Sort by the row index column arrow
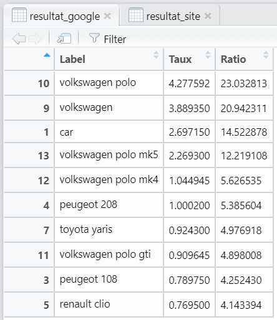The width and height of the screenshot is (277, 320). coord(47,55)
